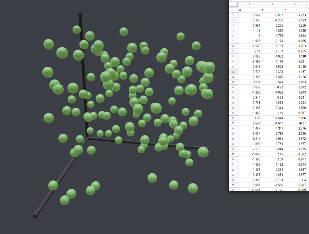
Task: Click the header cell labeled X
Action: [249, 10]
